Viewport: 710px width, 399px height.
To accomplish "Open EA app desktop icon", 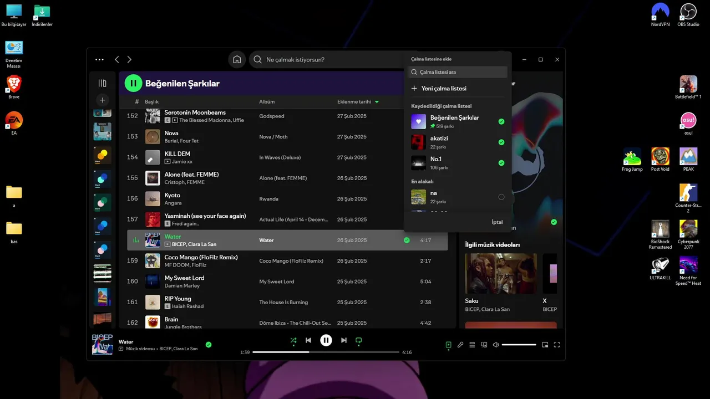I will pos(14,124).
